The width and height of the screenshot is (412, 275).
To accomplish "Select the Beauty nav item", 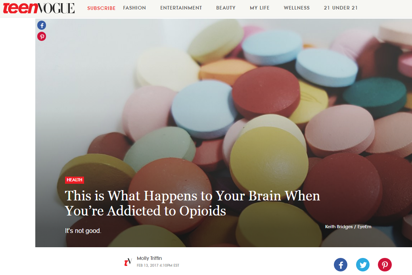I will (x=226, y=8).
